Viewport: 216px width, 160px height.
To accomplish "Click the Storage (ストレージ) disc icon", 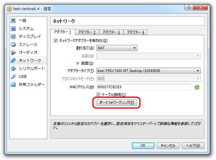I will pos(13,45).
